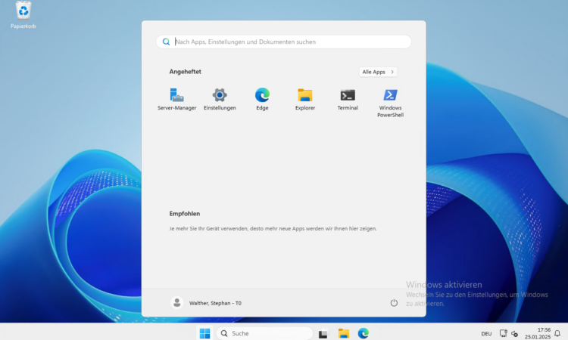Open Task View on the taskbar
568x340 pixels.
click(323, 333)
